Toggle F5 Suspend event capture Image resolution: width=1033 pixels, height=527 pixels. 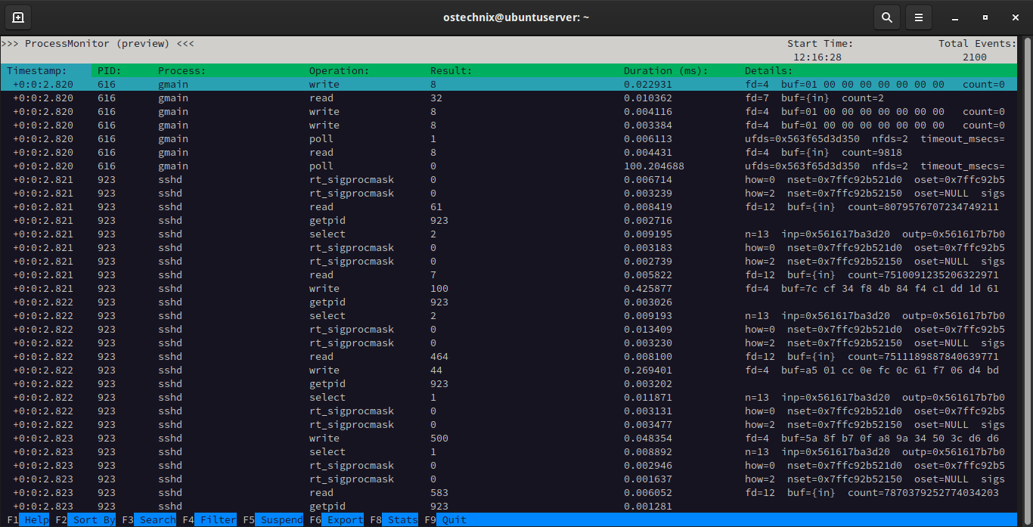click(x=281, y=519)
